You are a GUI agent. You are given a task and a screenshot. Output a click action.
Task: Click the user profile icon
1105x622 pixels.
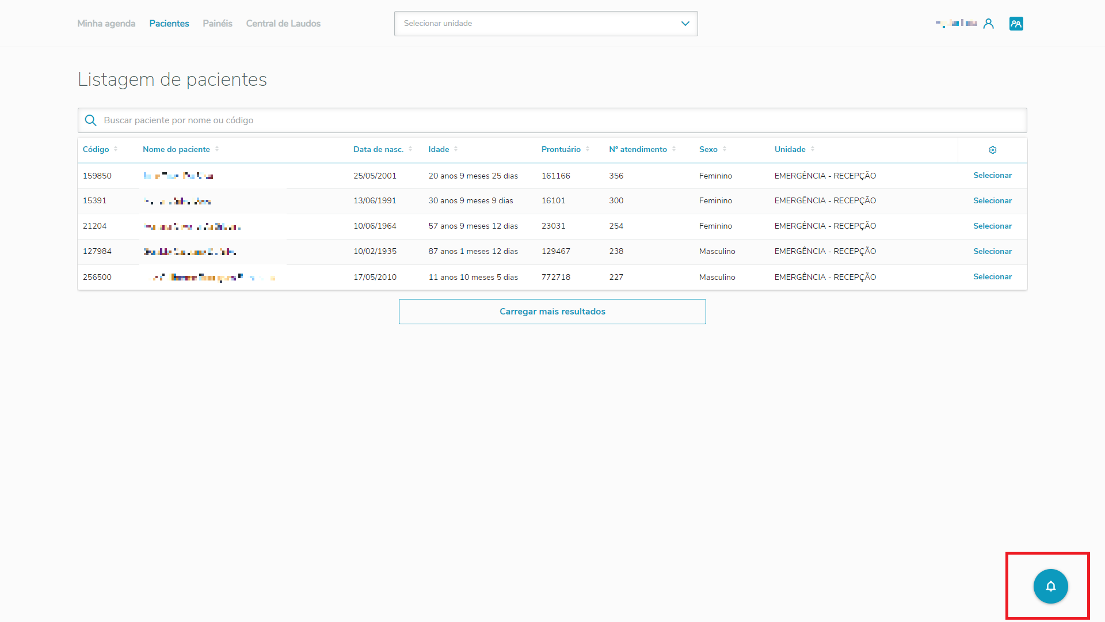pyautogui.click(x=988, y=24)
